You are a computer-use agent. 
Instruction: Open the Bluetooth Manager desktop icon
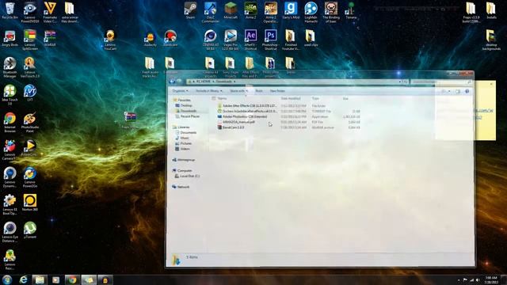click(10, 67)
